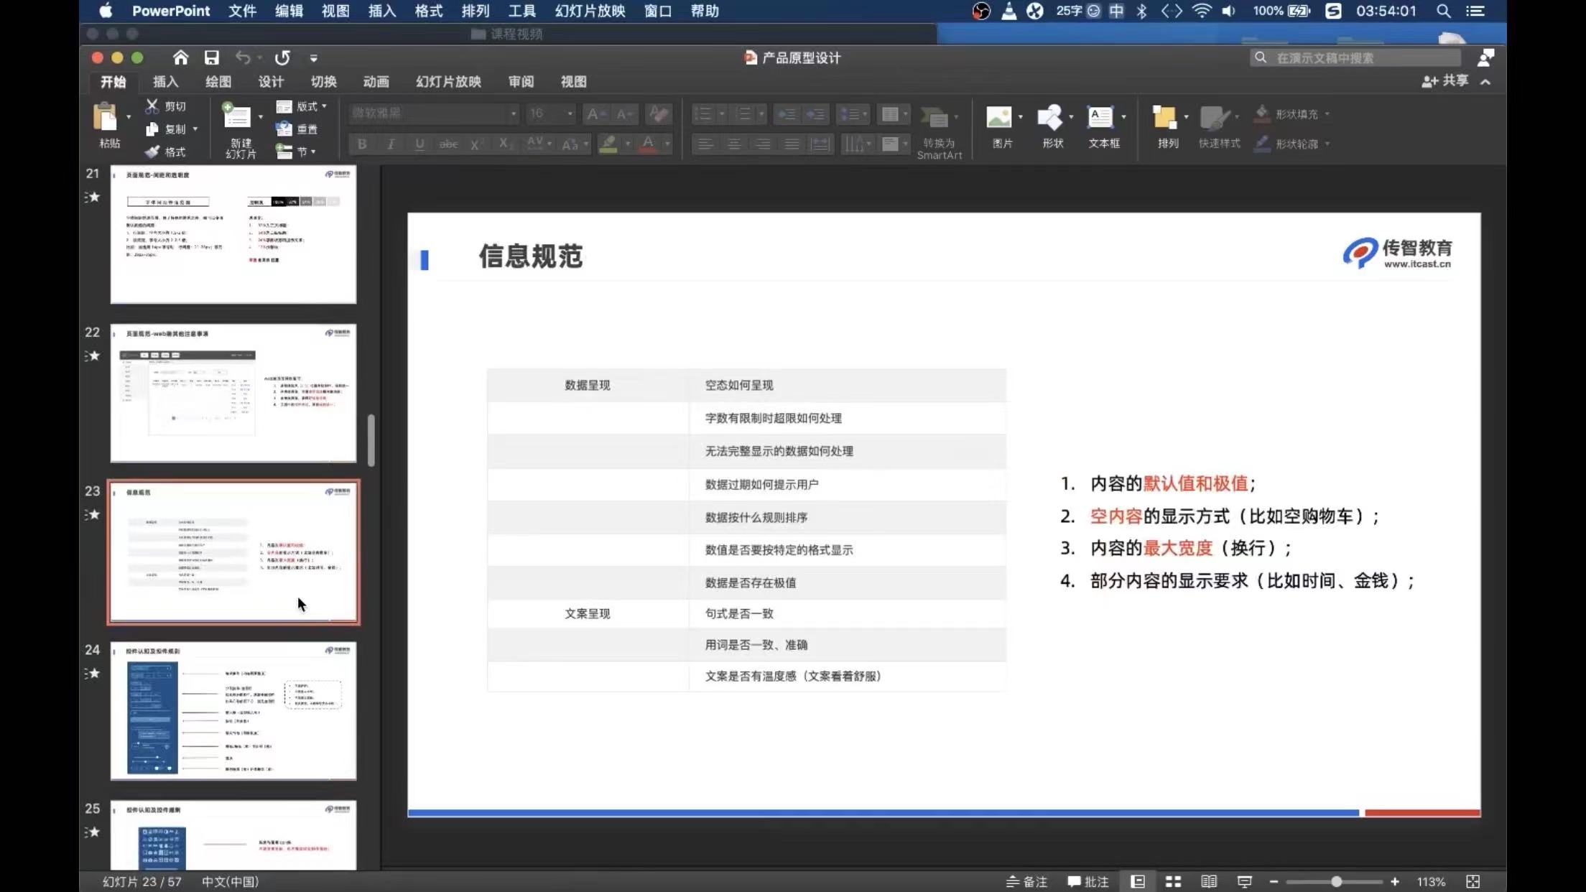Click New Slide (新建幻灯片) icon
This screenshot has height=892, width=1586.
(236, 117)
